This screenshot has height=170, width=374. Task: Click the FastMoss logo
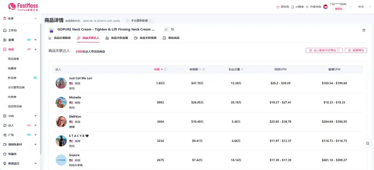click(x=23, y=7)
